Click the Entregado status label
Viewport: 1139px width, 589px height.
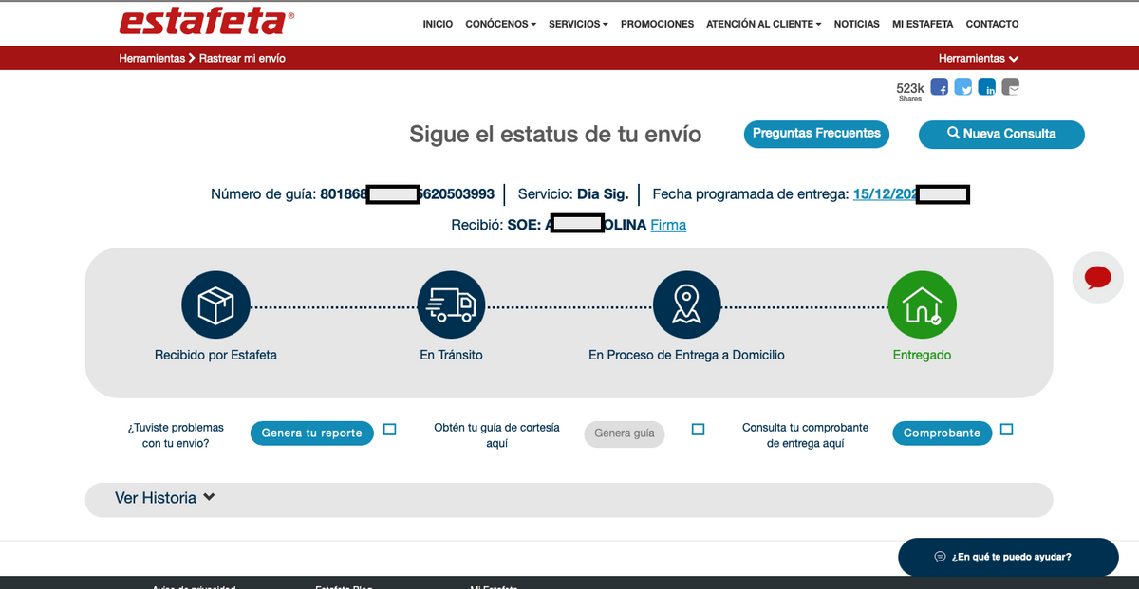(922, 355)
